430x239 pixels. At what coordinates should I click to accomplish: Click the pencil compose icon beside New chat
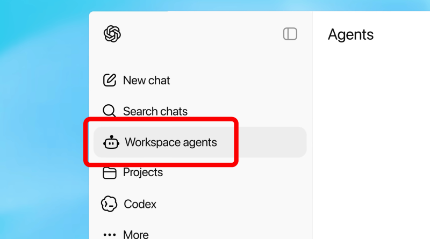point(110,81)
